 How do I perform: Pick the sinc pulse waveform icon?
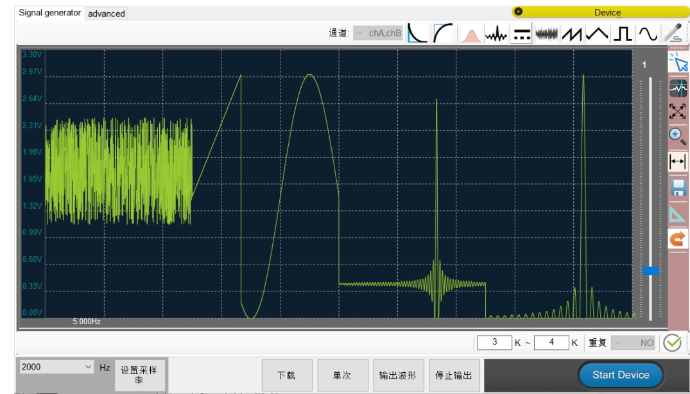click(x=496, y=34)
